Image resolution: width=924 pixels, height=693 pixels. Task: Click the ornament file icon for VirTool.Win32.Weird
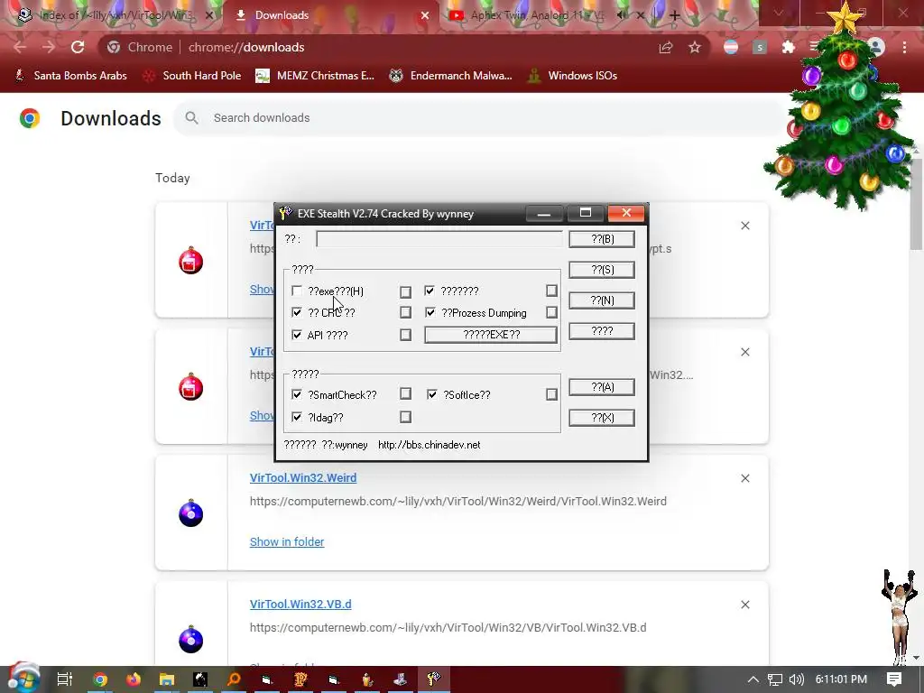[x=191, y=513]
